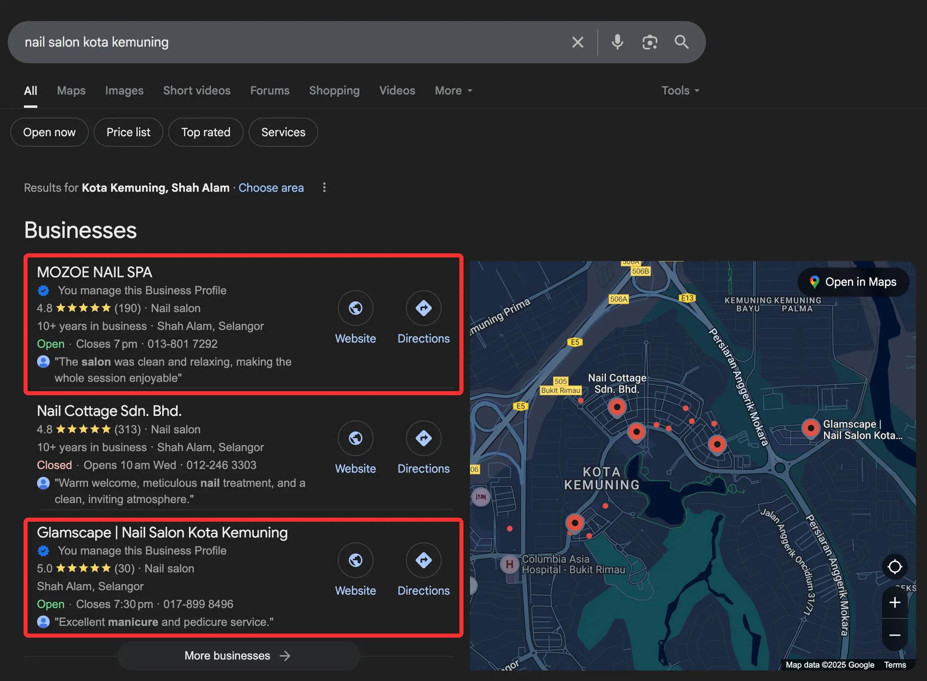Zoom out on the map
This screenshot has width=927, height=681.
tap(895, 635)
